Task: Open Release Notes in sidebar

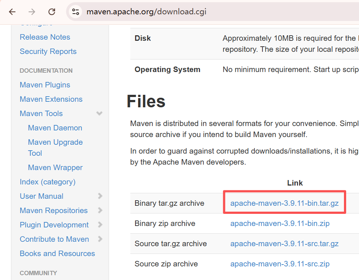Action: (x=45, y=37)
